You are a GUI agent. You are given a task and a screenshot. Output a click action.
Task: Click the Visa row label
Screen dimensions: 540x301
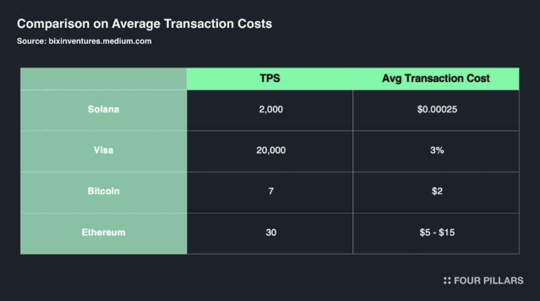pyautogui.click(x=104, y=151)
